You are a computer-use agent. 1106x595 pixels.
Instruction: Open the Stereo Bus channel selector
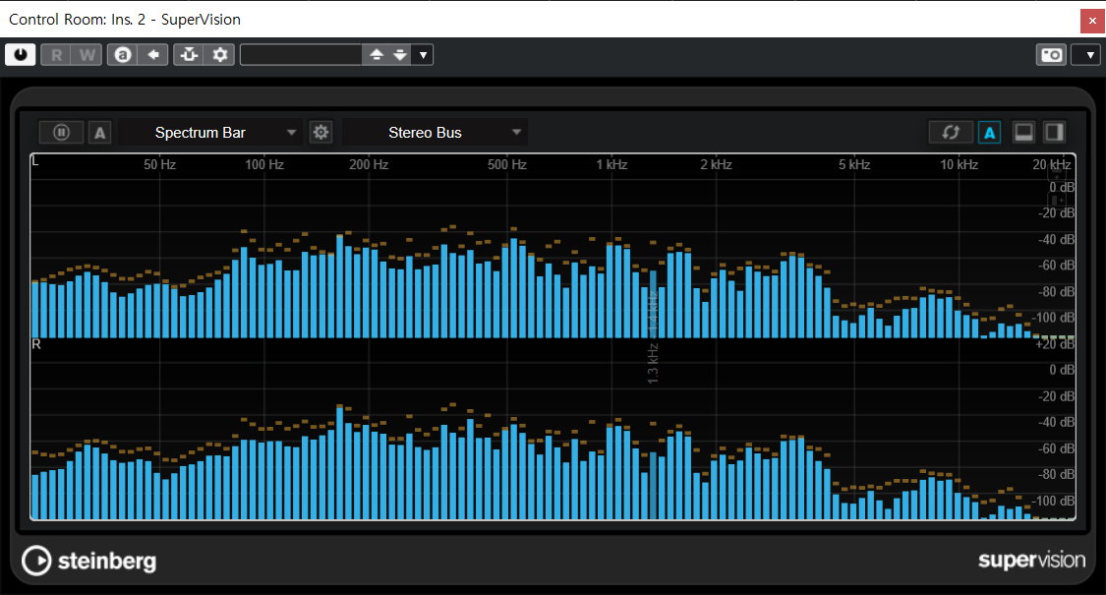coord(435,133)
